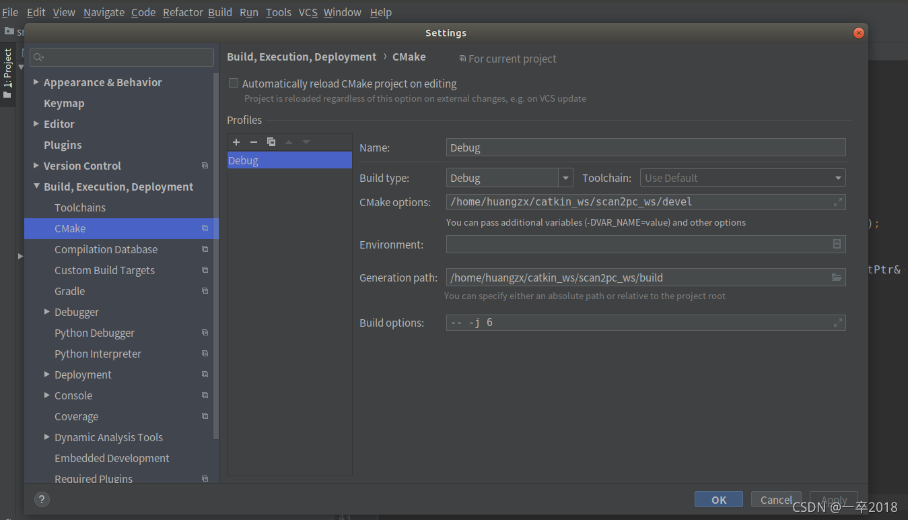This screenshot has width=908, height=520.
Task: Click project-level icon beside Custom Build Targets
Action: coord(205,270)
